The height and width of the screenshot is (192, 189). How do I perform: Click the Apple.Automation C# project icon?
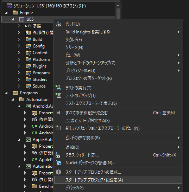28,140
